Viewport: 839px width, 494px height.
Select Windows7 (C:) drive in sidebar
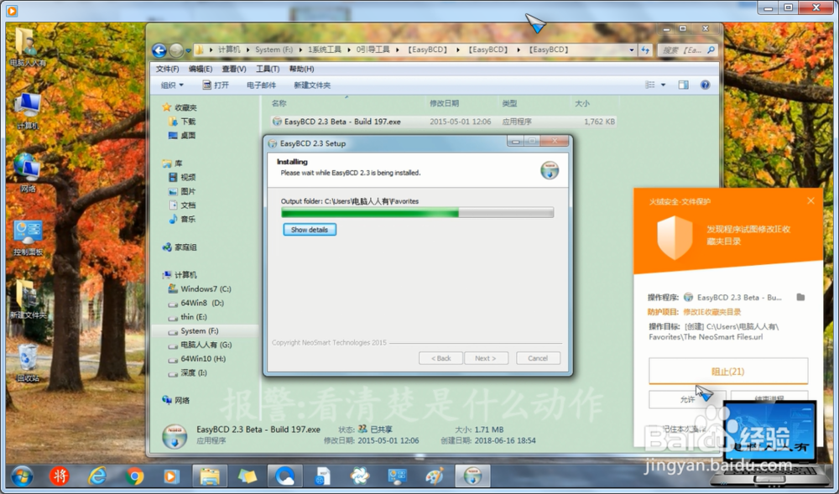[200, 289]
